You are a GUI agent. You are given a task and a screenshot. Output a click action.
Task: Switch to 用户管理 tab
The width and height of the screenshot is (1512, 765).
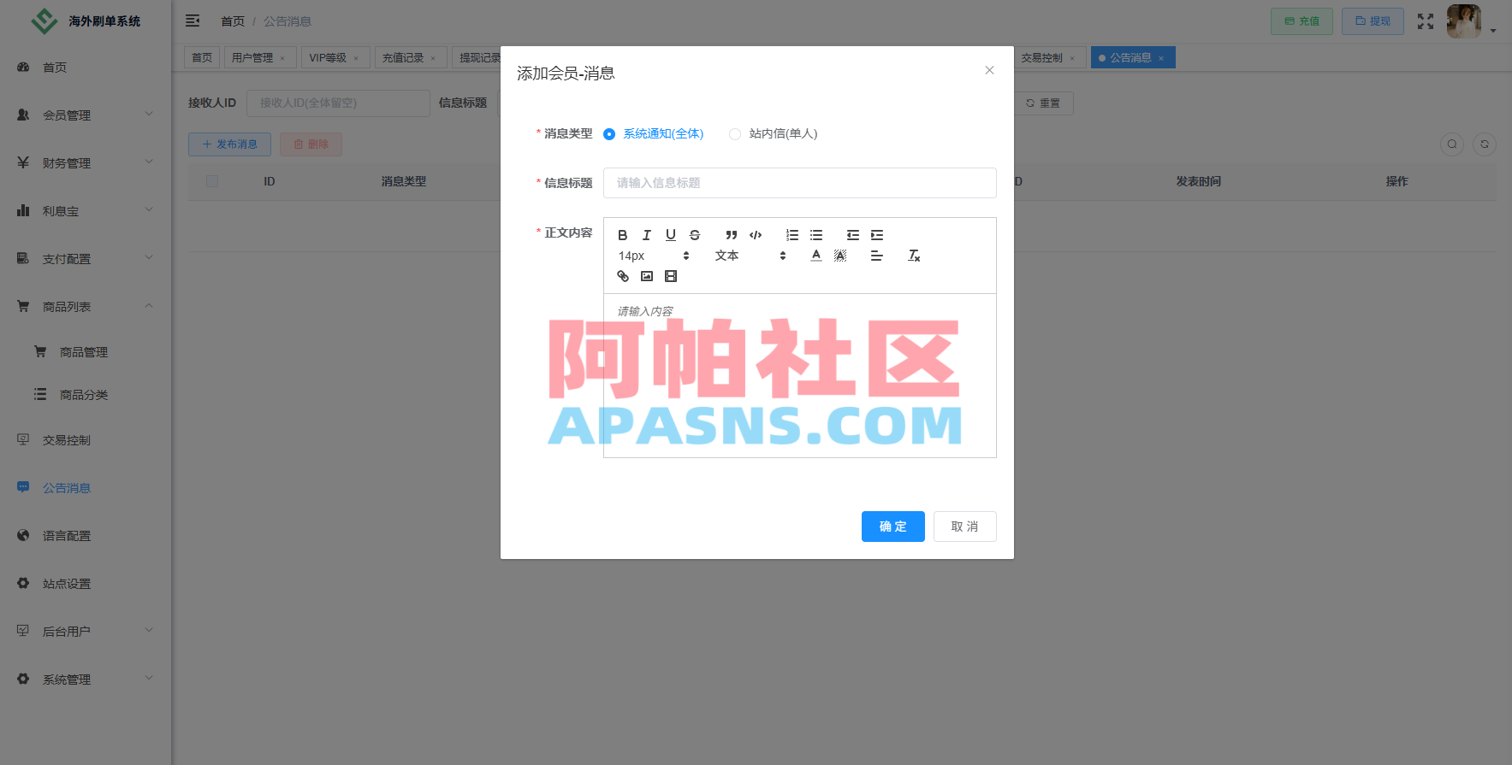[260, 57]
